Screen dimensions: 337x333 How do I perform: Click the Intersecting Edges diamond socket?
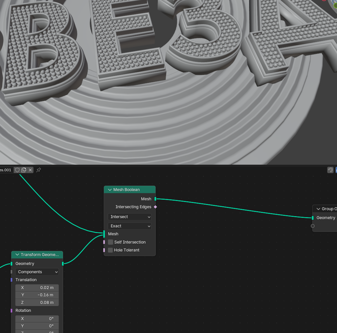point(155,207)
